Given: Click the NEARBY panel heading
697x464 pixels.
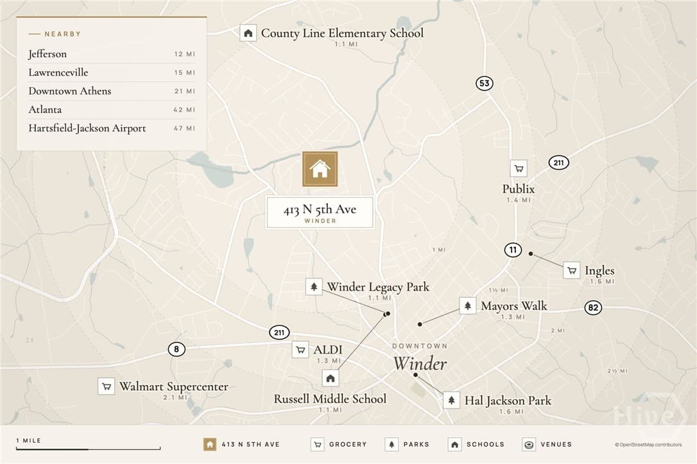Looking at the screenshot, I should (63, 34).
